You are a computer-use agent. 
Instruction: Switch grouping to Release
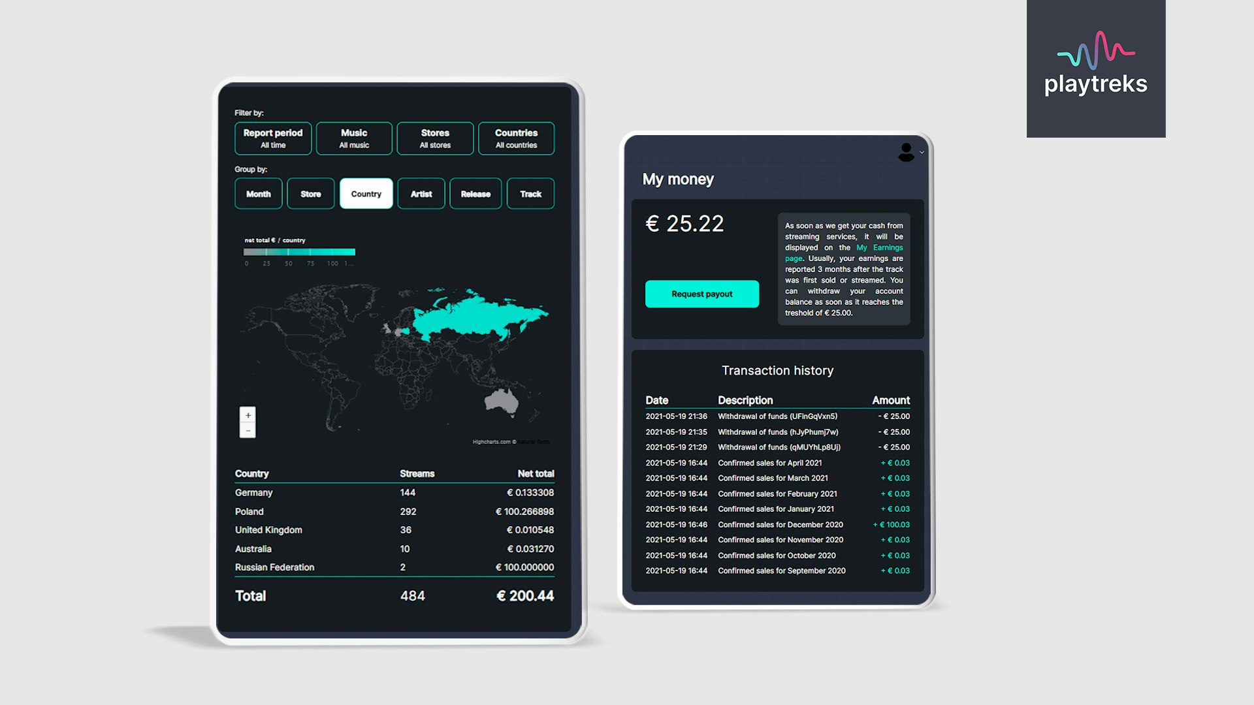tap(475, 194)
